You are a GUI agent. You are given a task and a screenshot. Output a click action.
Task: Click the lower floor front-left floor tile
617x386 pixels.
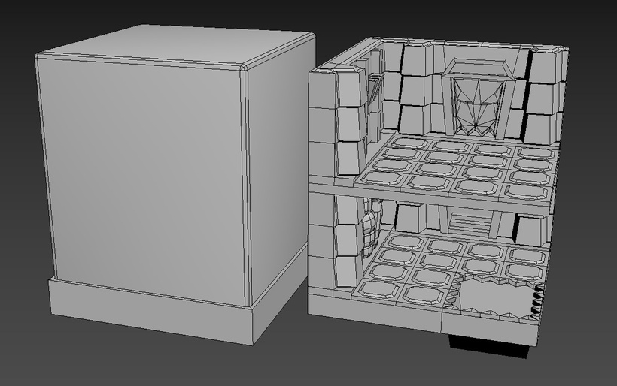pos(374,290)
